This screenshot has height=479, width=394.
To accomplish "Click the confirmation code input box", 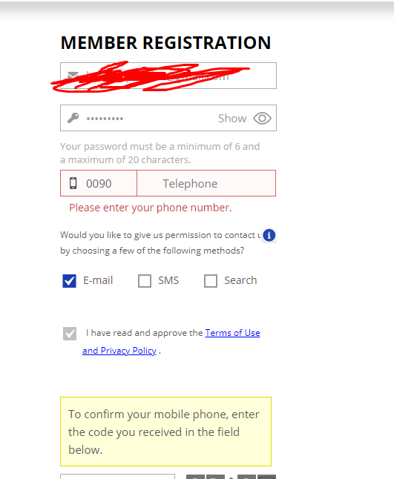I will pos(118,476).
